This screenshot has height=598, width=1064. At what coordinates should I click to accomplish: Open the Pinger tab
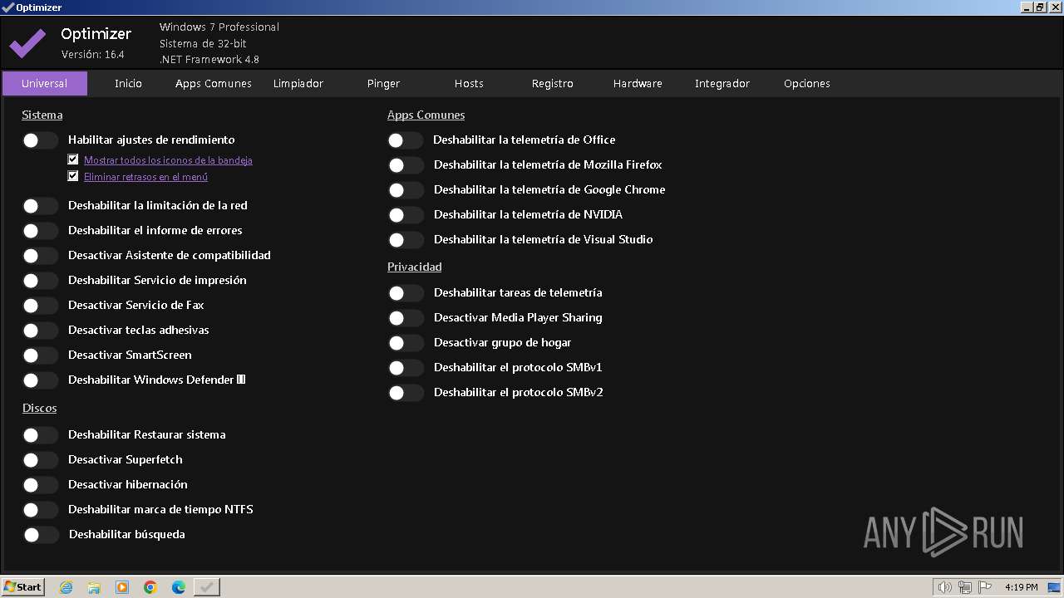pyautogui.click(x=383, y=83)
